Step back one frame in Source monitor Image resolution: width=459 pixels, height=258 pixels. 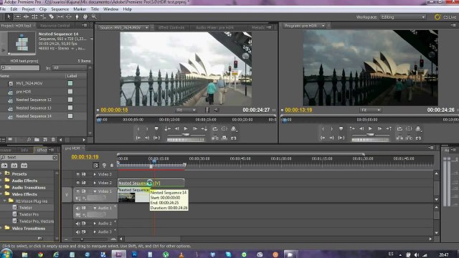click(x=177, y=129)
